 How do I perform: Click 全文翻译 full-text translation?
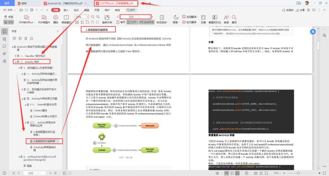[x=190, y=22]
